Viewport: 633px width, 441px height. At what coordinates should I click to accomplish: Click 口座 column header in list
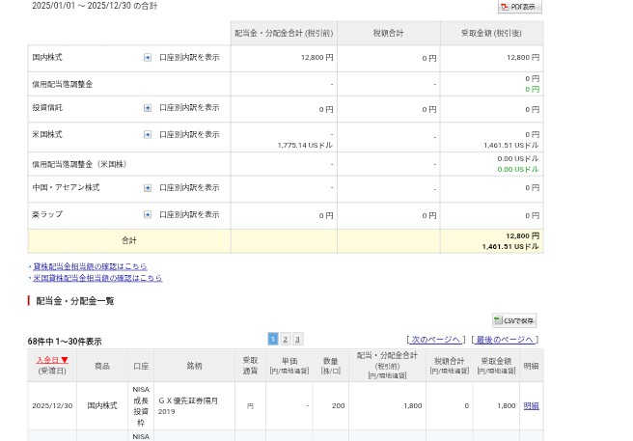click(x=141, y=366)
